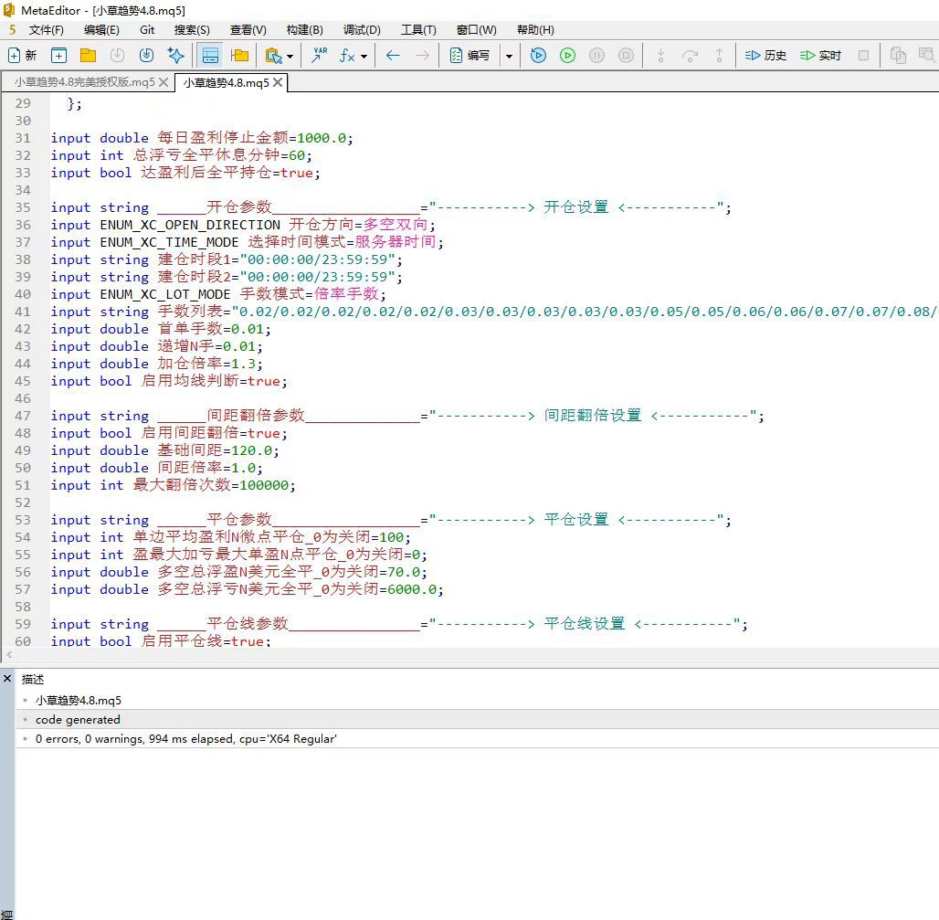Image resolution: width=939 pixels, height=920 pixels.
Task: Open the 工具(T) menu
Action: [x=418, y=30]
